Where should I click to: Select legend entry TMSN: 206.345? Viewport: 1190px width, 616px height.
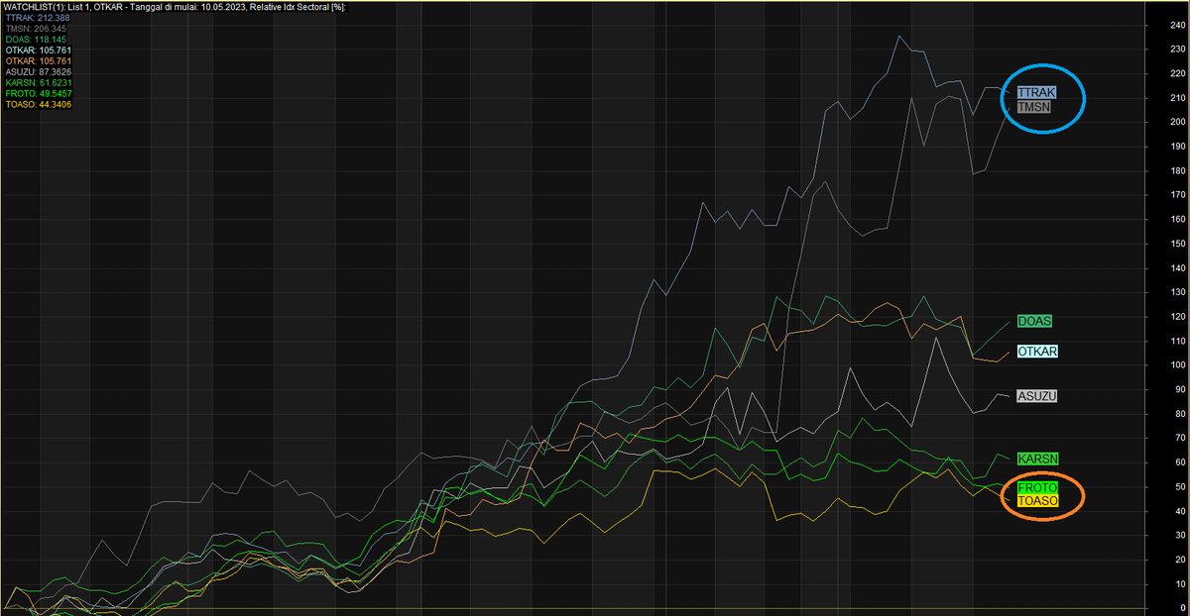38,29
